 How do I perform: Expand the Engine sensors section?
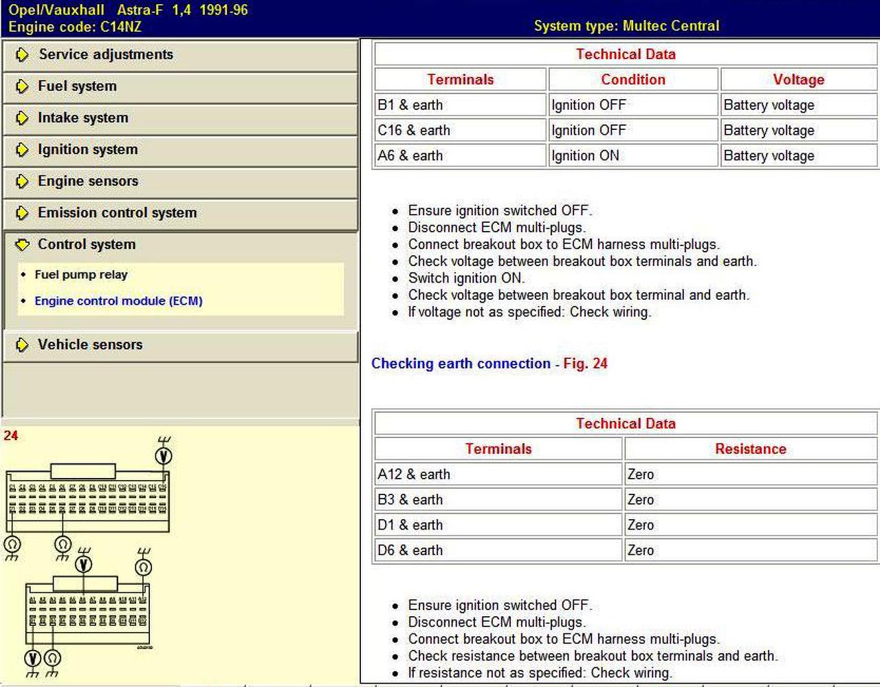(180, 182)
